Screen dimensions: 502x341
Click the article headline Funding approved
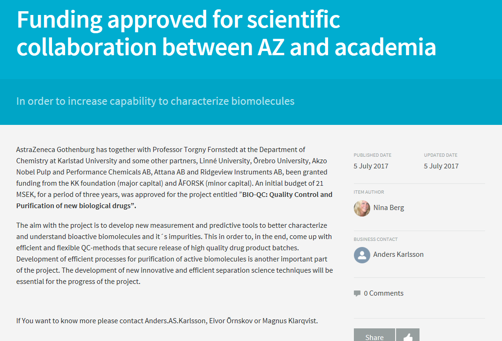tap(226, 33)
